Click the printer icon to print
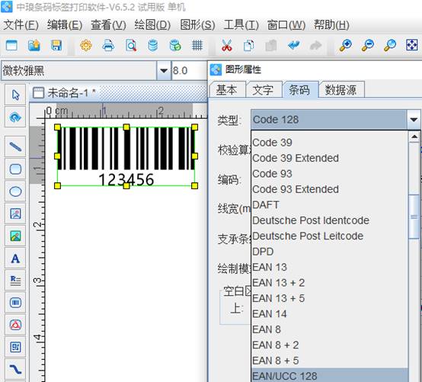The height and width of the screenshot is (382, 422). 108,45
